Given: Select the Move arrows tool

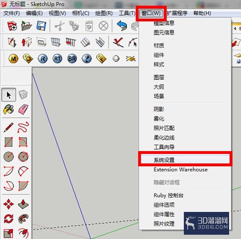Looking at the screenshot, I should (x=9, y=204).
